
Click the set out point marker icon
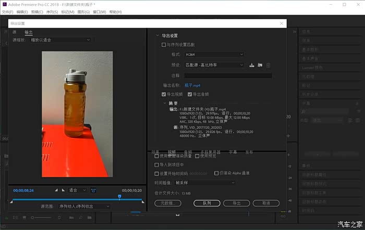64,190
